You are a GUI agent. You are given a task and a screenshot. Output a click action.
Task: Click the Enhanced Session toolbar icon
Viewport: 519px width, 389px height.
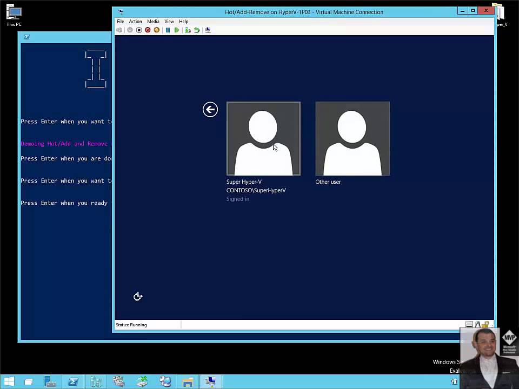(x=208, y=30)
